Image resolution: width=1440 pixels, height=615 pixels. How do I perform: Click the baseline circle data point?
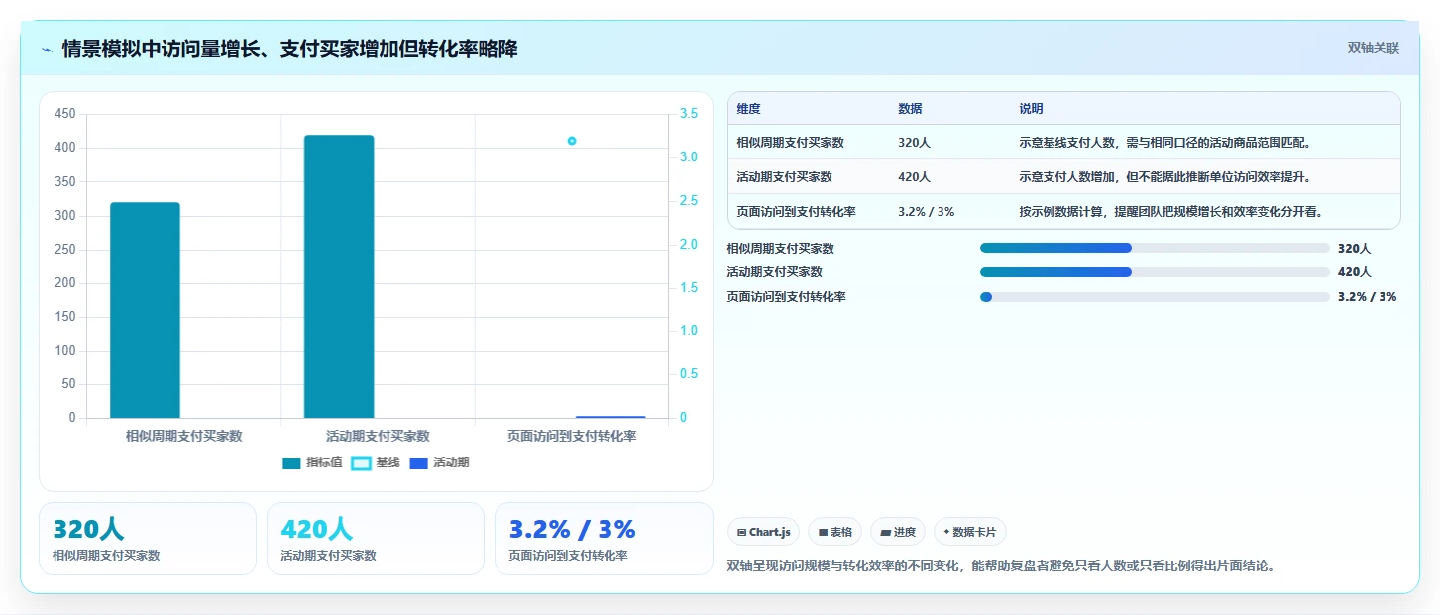pyautogui.click(x=572, y=141)
